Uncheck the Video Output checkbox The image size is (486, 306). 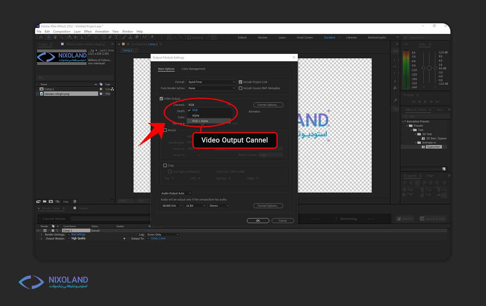point(161,99)
